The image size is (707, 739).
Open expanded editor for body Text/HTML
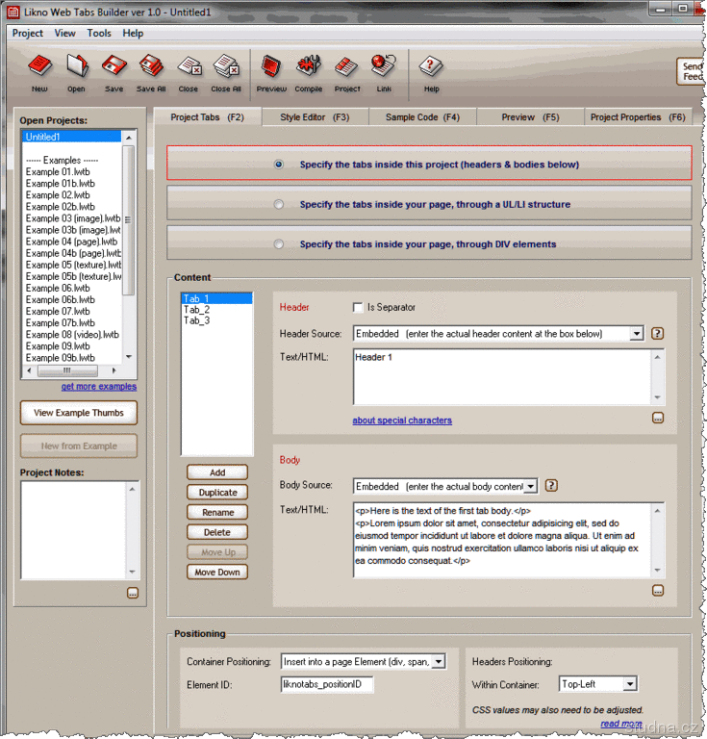coord(658,591)
